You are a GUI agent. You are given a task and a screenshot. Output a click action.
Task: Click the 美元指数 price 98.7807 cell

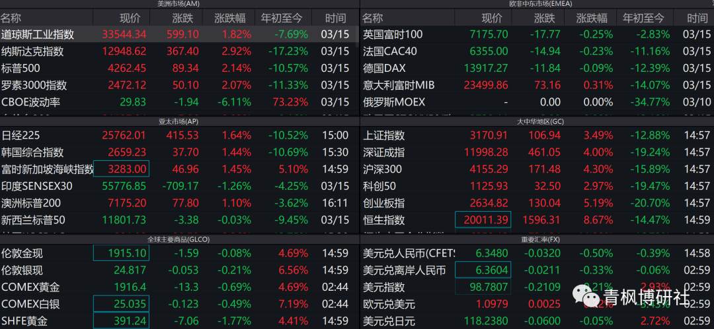pos(483,287)
